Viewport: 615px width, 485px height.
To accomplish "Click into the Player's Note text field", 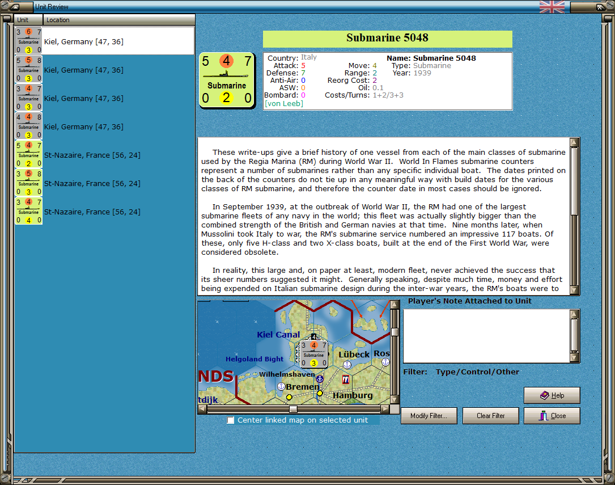I will tap(486, 336).
